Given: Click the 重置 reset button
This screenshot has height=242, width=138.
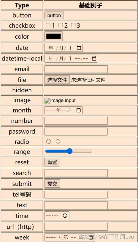Looking at the screenshot, I should click(x=52, y=162).
